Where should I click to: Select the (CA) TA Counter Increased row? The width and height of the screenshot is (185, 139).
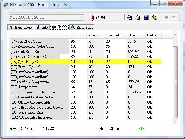(x=86, y=117)
